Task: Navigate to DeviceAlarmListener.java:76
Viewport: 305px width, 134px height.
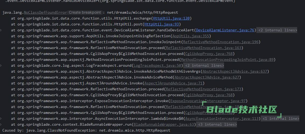Action: point(225,30)
